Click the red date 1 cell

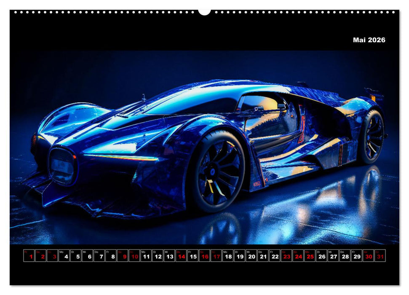29,255
